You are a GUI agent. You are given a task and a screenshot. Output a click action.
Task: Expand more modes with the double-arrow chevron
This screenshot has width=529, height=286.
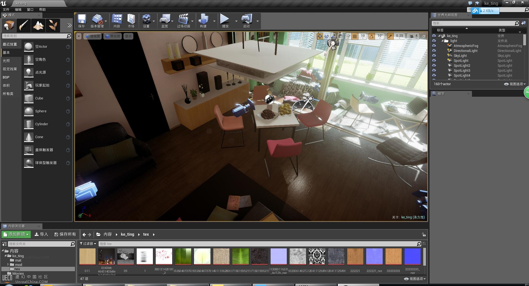tap(69, 26)
